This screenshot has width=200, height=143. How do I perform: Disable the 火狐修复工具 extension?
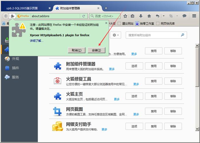(154, 81)
